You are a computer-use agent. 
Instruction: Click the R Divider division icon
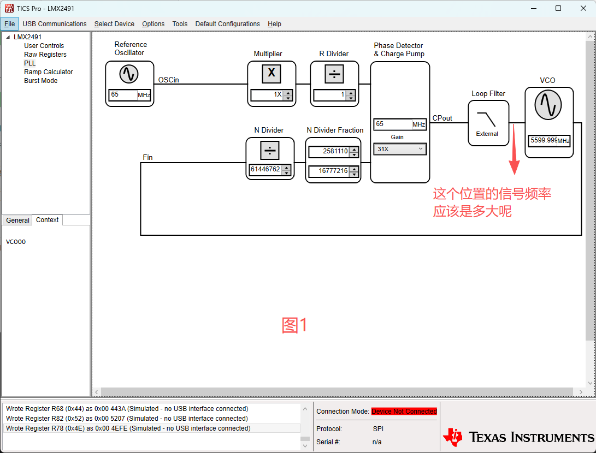334,74
